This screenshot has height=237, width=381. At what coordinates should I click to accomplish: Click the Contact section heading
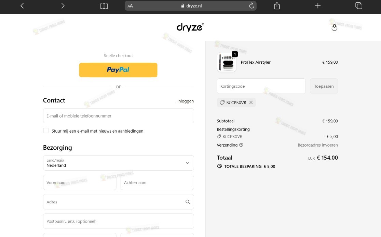click(54, 100)
